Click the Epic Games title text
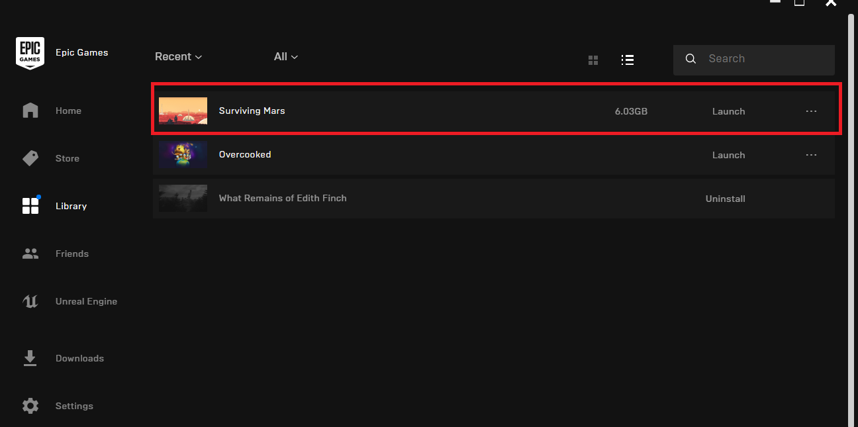This screenshot has width=858, height=427. 81,52
